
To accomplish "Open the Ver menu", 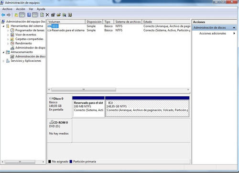I will click(31, 9).
